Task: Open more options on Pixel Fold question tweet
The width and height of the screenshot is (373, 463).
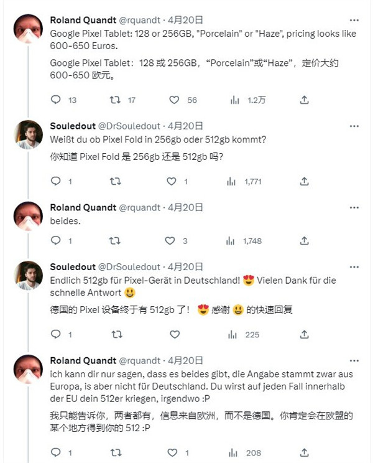Action: [354, 126]
